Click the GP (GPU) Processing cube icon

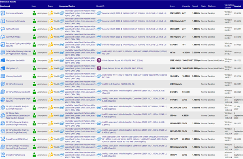pyautogui.click(x=3, y=84)
